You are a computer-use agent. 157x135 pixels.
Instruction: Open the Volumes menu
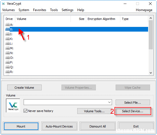(9, 10)
